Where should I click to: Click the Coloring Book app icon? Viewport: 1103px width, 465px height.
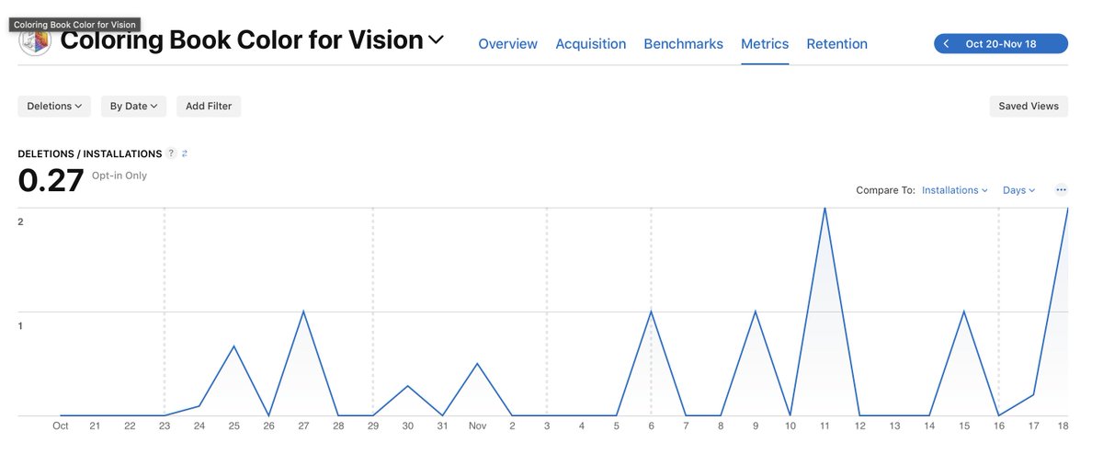click(x=35, y=40)
